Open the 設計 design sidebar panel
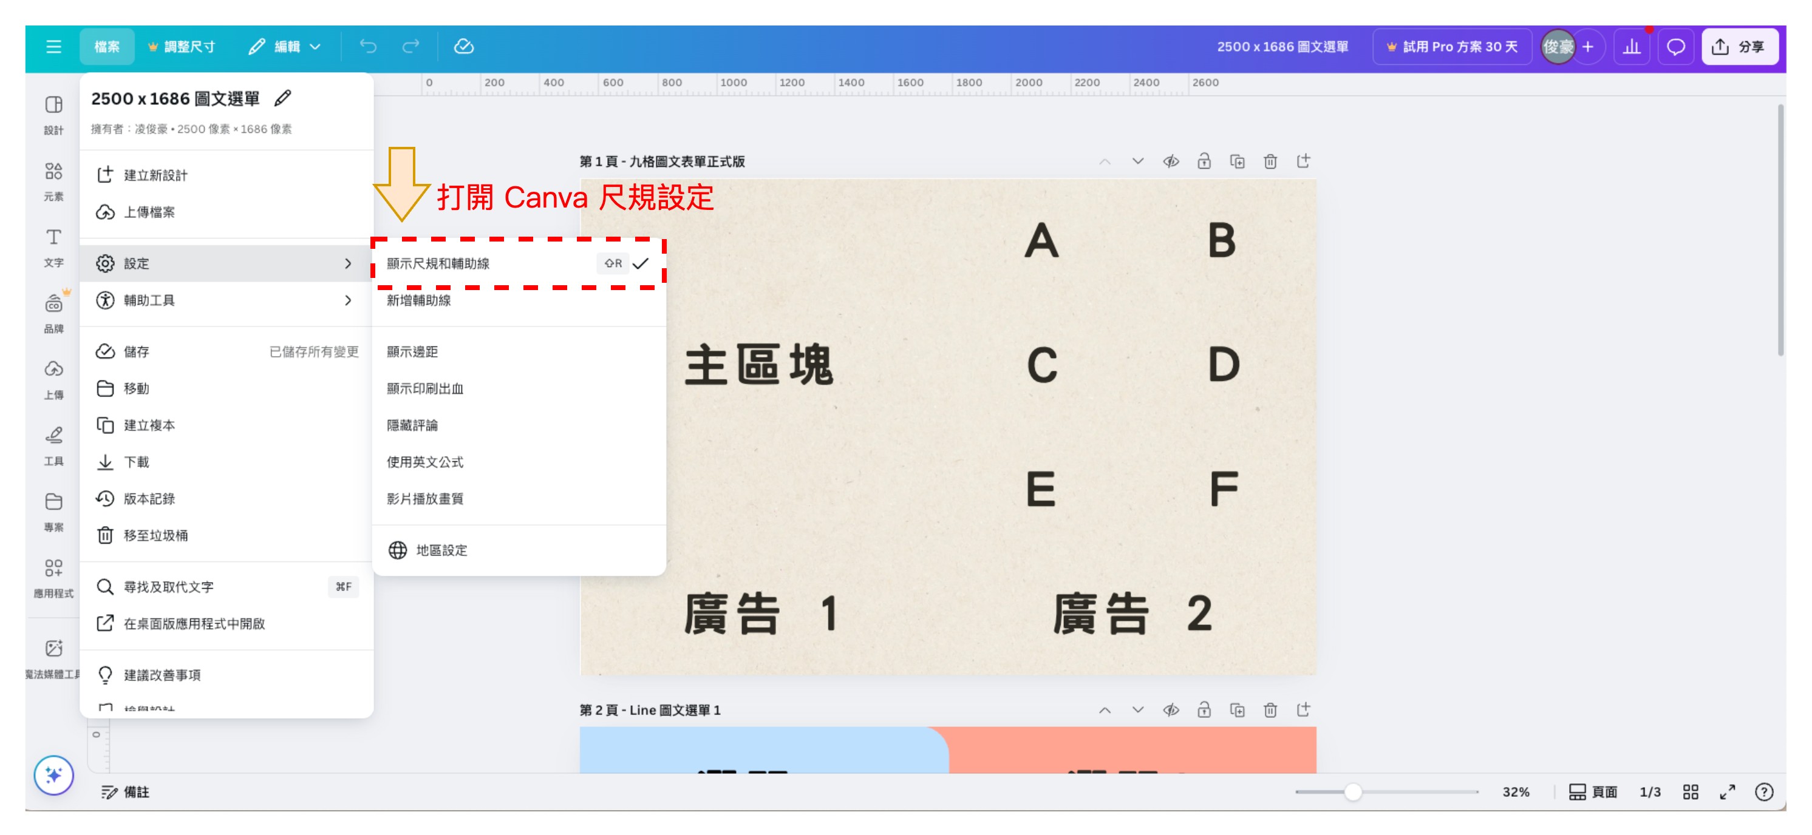 coord(53,115)
